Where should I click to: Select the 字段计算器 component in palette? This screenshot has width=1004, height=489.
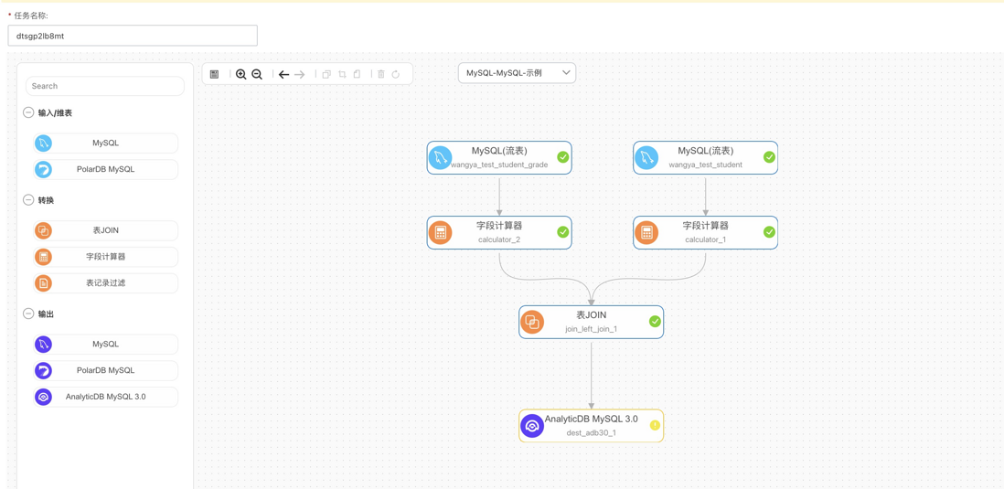pyautogui.click(x=106, y=257)
